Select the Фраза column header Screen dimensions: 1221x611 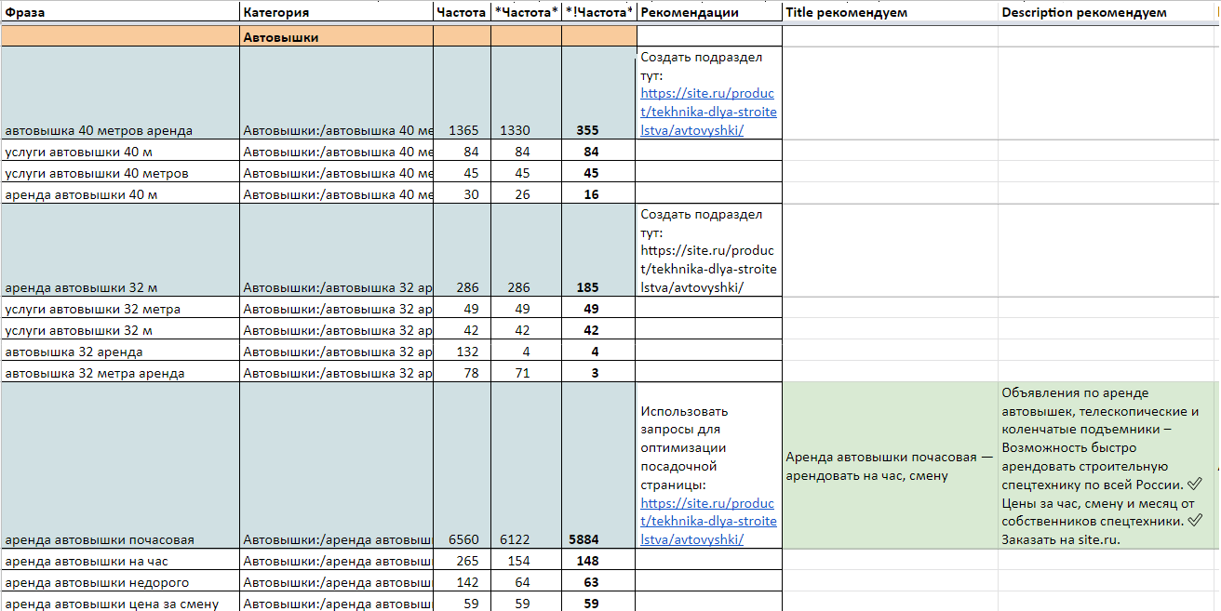pos(120,12)
